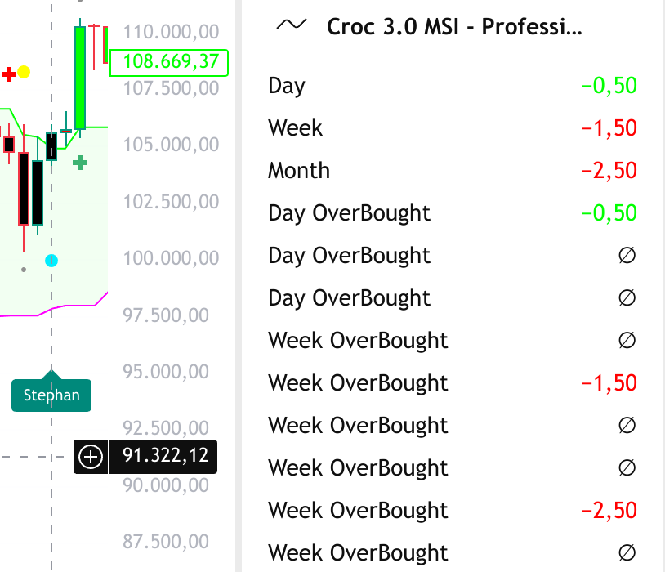Click the yellow dot marker
665x572 pixels.
click(x=24, y=72)
